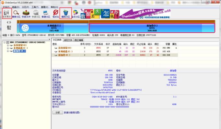Click DiskGenius app icon in title bar
The width and height of the screenshot is (221, 129).
(3, 2)
